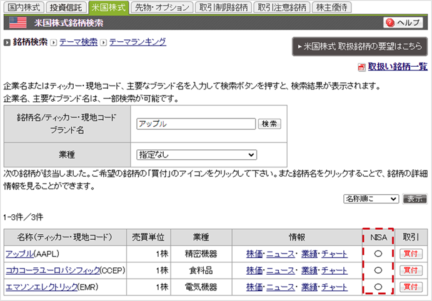
Task: Click arrow icon before テーマ検索
Action: tap(54, 42)
